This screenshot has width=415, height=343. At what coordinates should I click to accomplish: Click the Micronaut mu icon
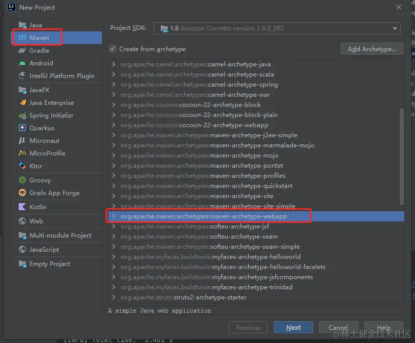point(22,140)
